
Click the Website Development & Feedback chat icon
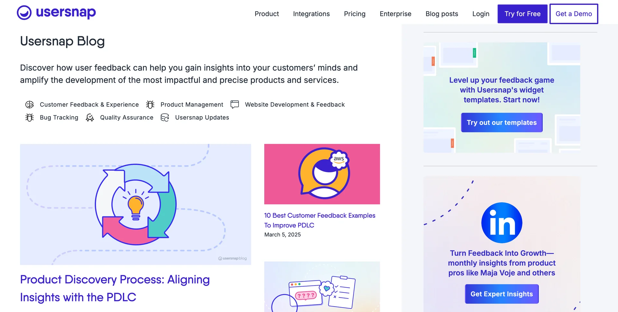pyautogui.click(x=235, y=104)
